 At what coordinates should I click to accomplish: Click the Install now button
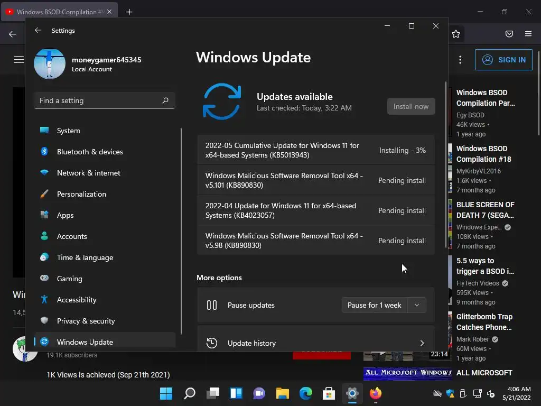click(411, 106)
